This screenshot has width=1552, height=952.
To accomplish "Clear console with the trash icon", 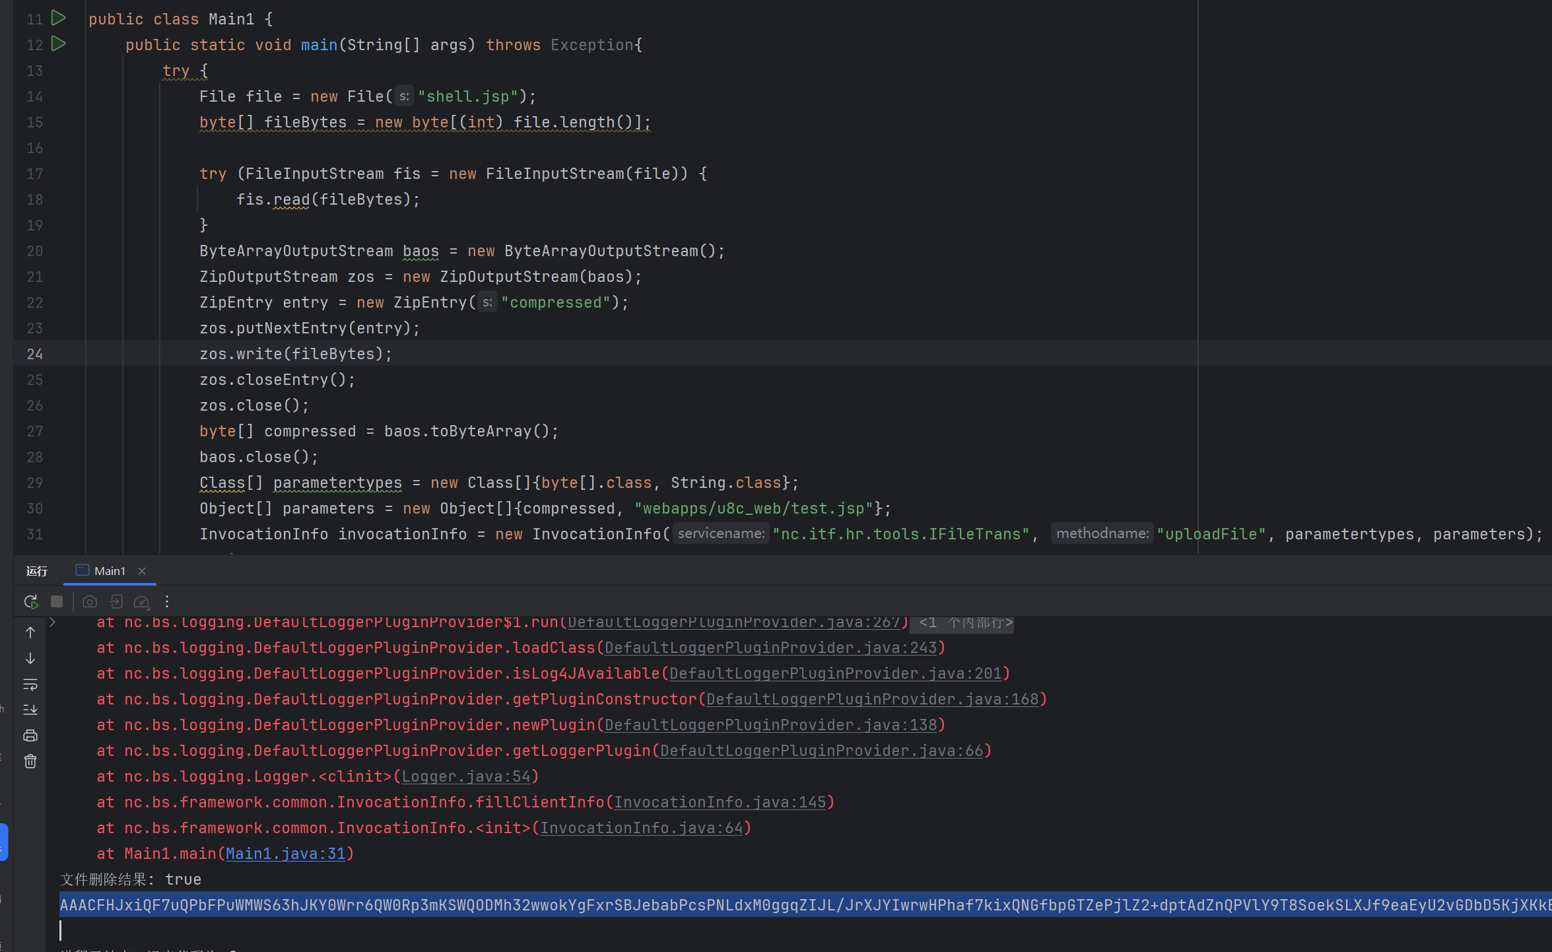I will pyautogui.click(x=30, y=761).
